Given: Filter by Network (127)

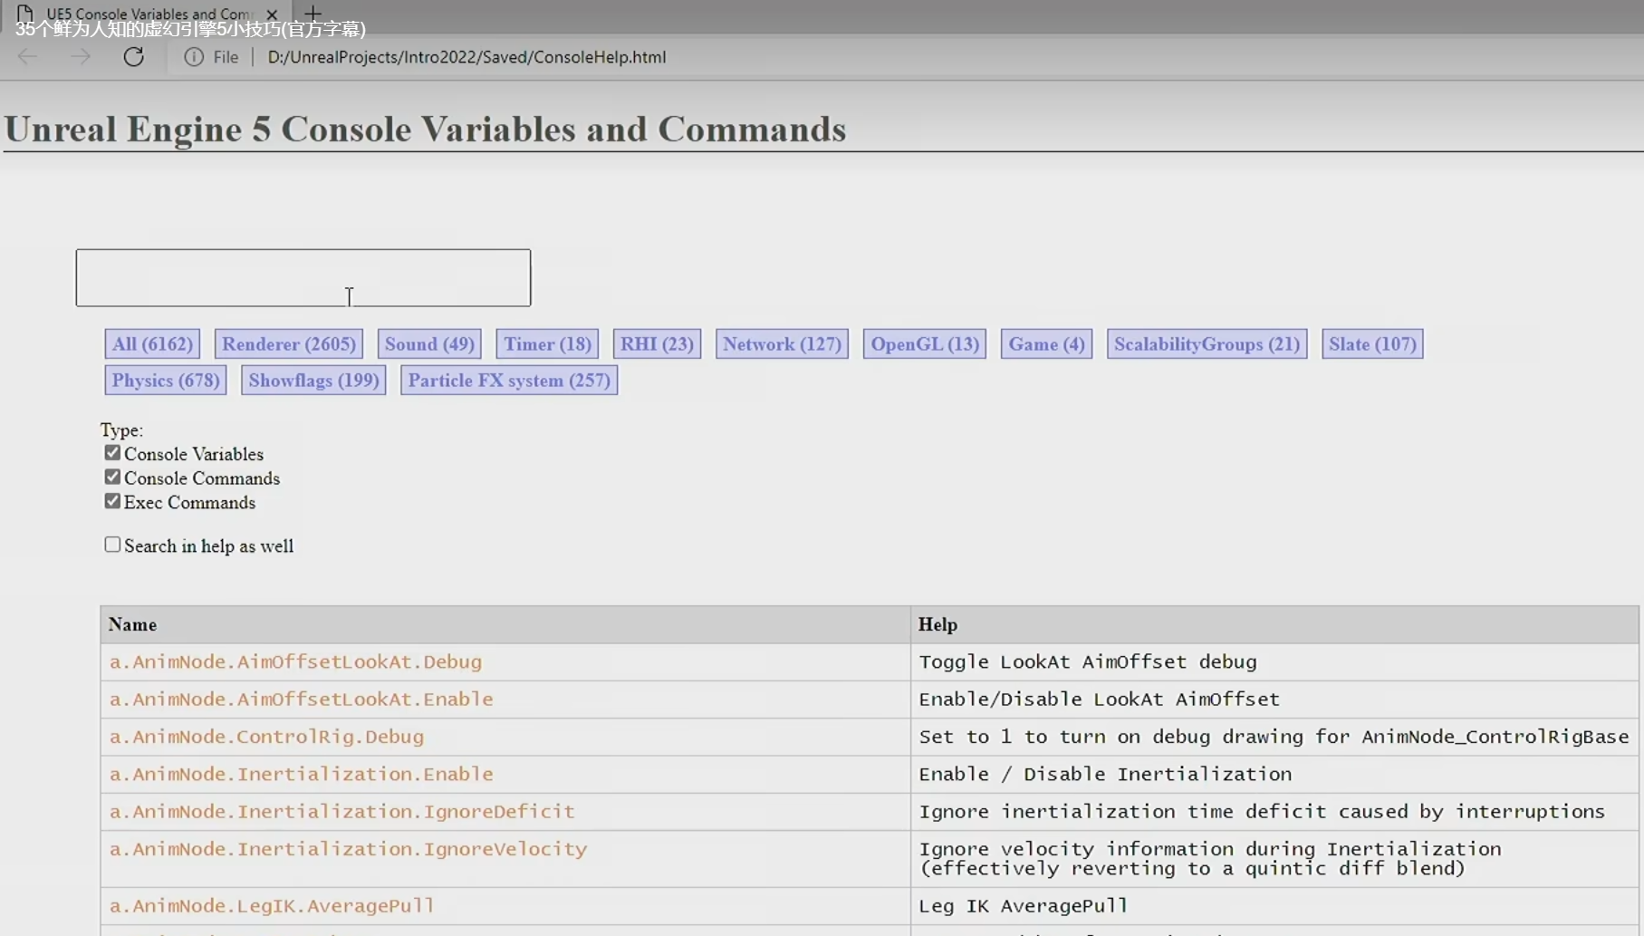Looking at the screenshot, I should tap(782, 344).
